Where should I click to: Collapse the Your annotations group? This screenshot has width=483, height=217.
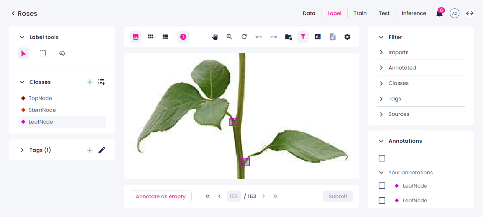381,172
